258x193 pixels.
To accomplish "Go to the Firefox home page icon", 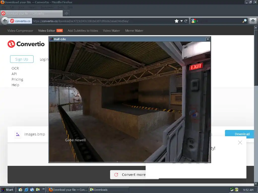I will [253, 21].
